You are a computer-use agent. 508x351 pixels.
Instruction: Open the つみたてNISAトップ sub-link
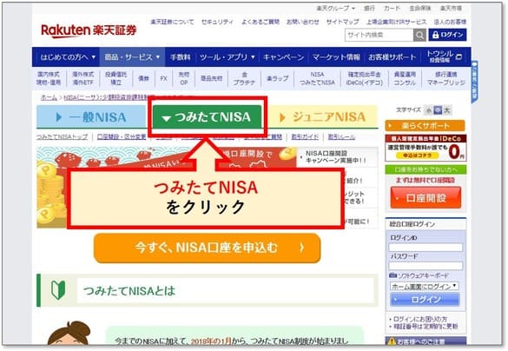(x=63, y=136)
